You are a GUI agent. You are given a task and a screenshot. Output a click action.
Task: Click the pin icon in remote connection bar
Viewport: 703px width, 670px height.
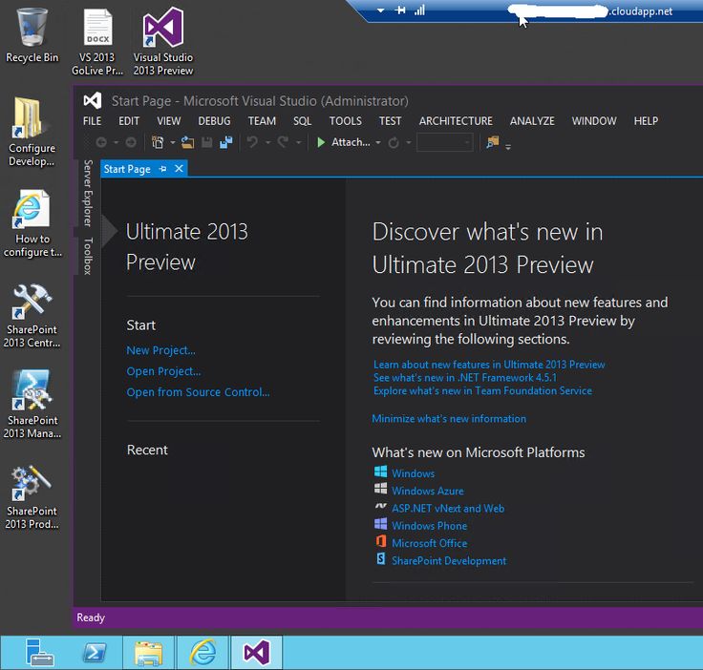pos(400,10)
